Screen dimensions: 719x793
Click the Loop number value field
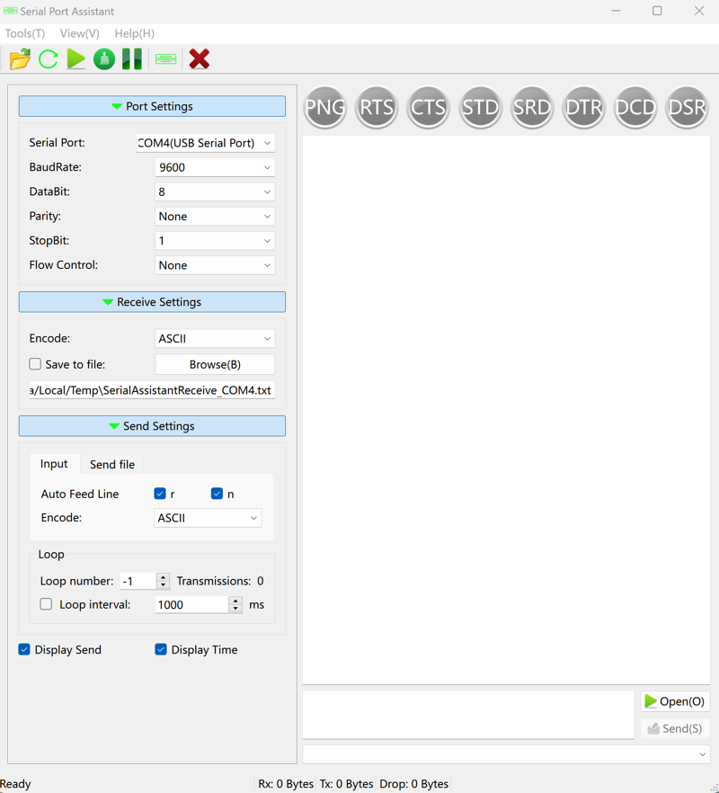[x=138, y=581]
